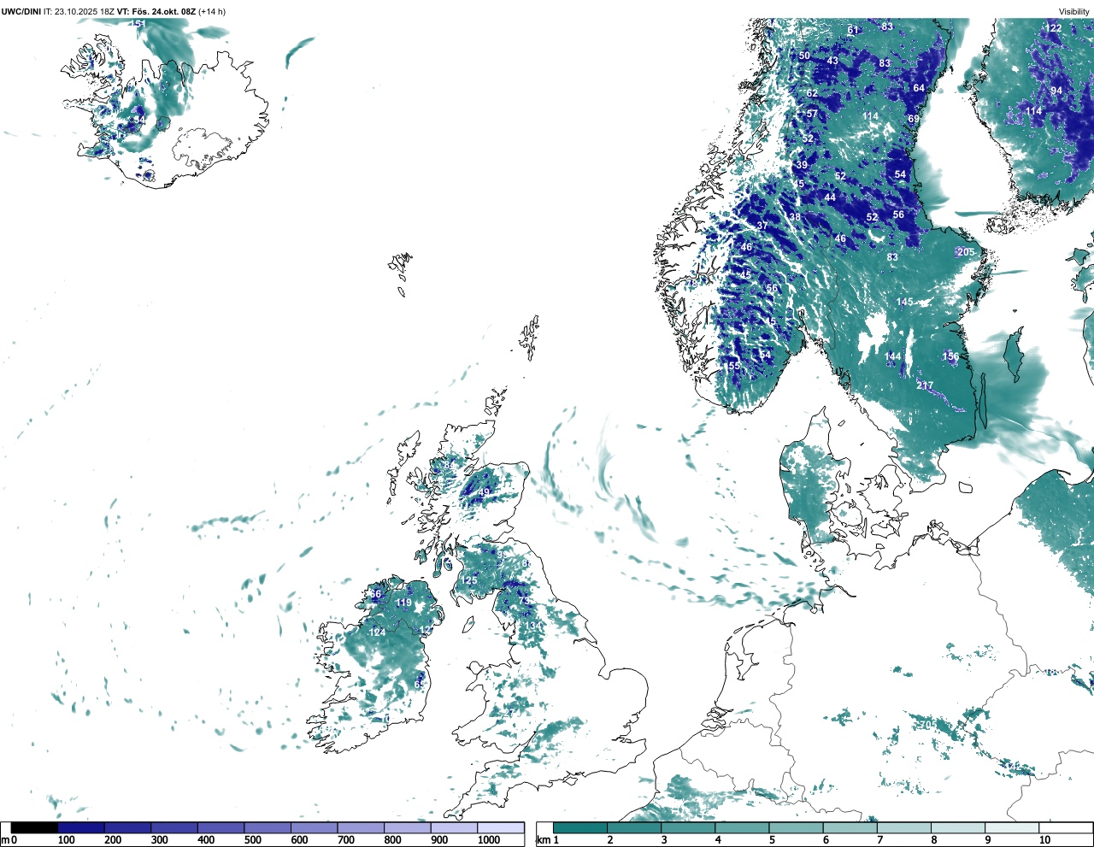Click the '125' value in southwest Scotland

click(x=469, y=580)
